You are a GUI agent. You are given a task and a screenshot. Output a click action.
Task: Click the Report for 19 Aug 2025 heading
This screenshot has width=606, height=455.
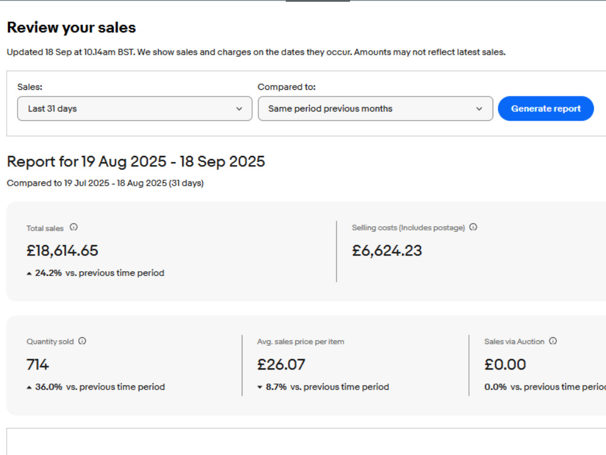(x=136, y=162)
